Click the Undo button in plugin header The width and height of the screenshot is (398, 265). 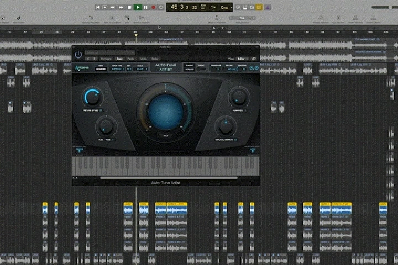143,59
